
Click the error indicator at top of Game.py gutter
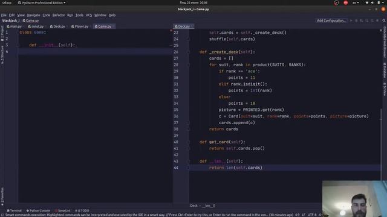click(x=171, y=31)
